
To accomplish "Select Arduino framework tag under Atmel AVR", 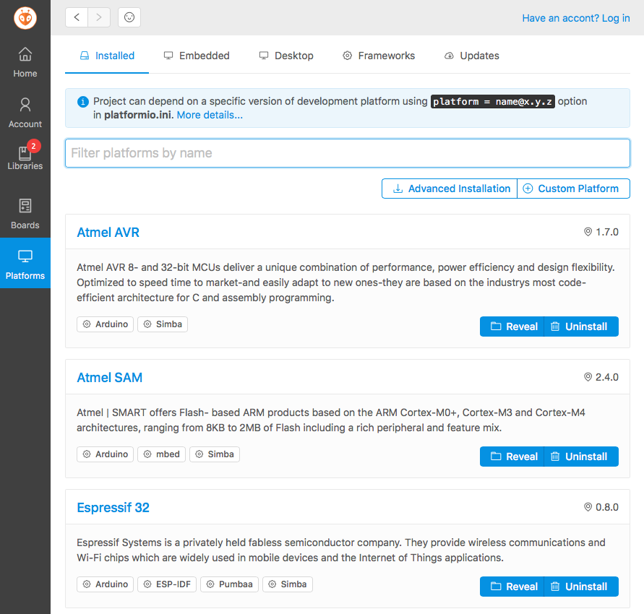I will coord(105,324).
